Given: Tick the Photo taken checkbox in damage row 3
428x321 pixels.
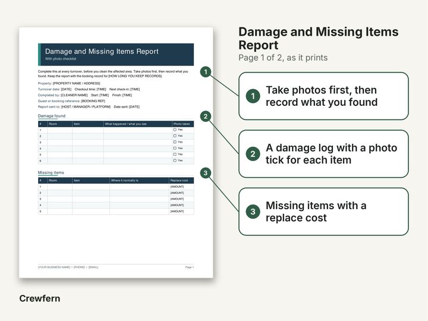Looking at the screenshot, I should point(175,142).
